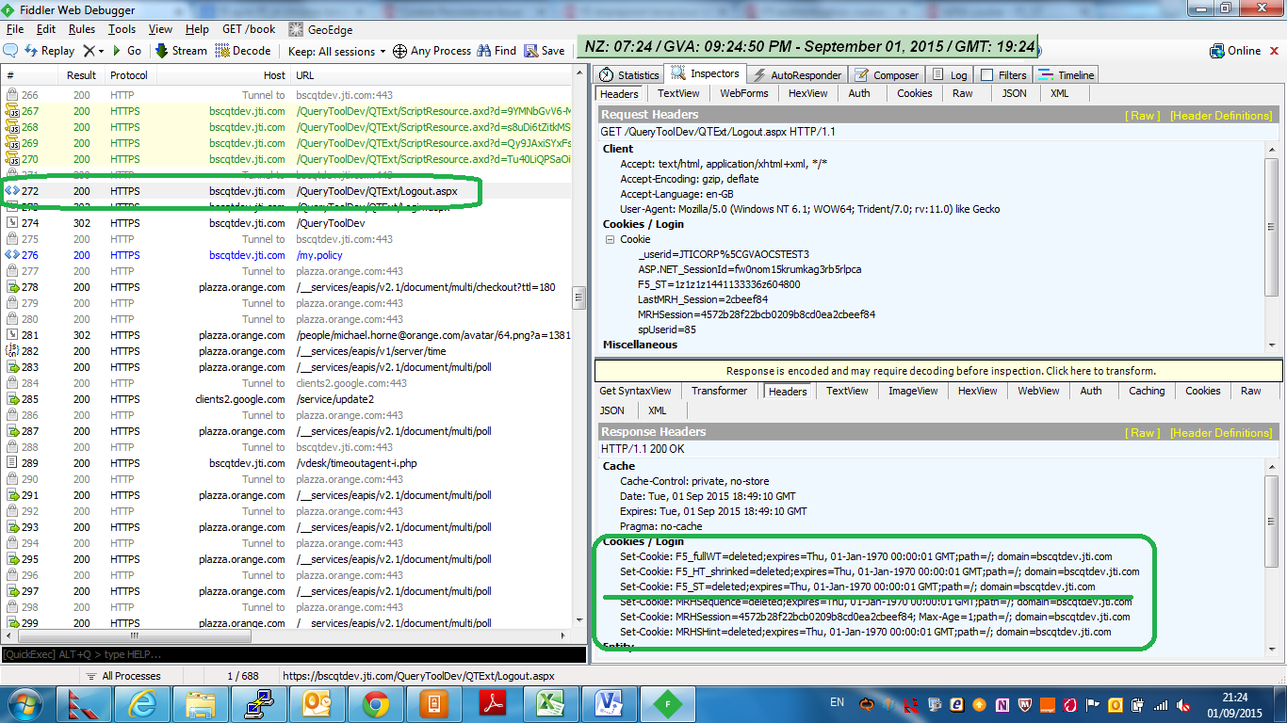
Task: Toggle Stream mode in the toolbar
Action: tap(180, 50)
